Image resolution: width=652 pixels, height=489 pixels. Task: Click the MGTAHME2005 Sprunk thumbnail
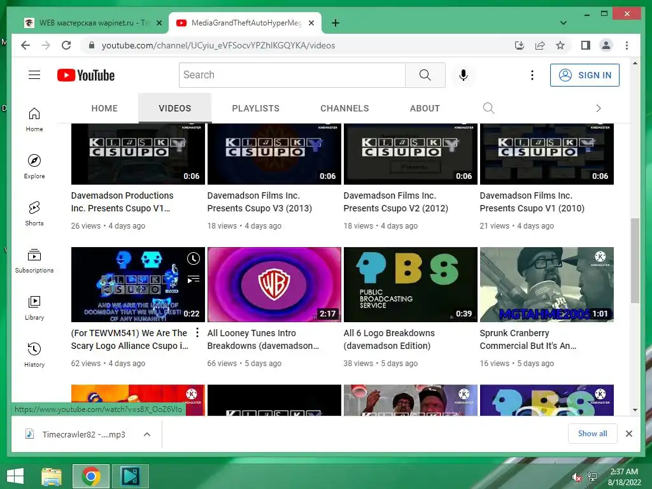[547, 285]
